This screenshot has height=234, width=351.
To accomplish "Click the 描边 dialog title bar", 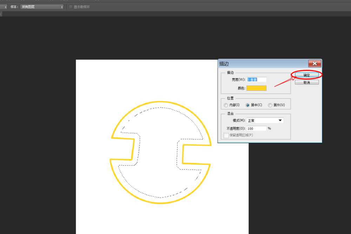I will click(x=260, y=63).
